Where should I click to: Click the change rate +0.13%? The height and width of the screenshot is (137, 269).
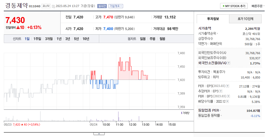34,28
